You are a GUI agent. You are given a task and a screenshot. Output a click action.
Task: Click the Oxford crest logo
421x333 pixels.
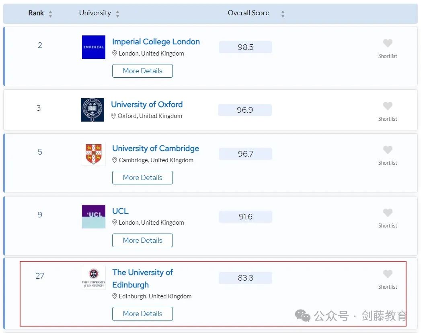coord(92,110)
